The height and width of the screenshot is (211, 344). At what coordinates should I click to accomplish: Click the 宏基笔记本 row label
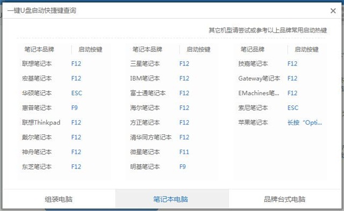click(x=37, y=78)
